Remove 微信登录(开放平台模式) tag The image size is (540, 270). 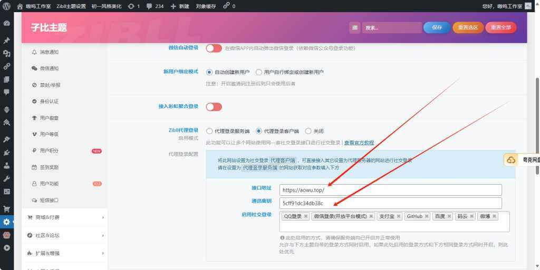tap(371, 216)
